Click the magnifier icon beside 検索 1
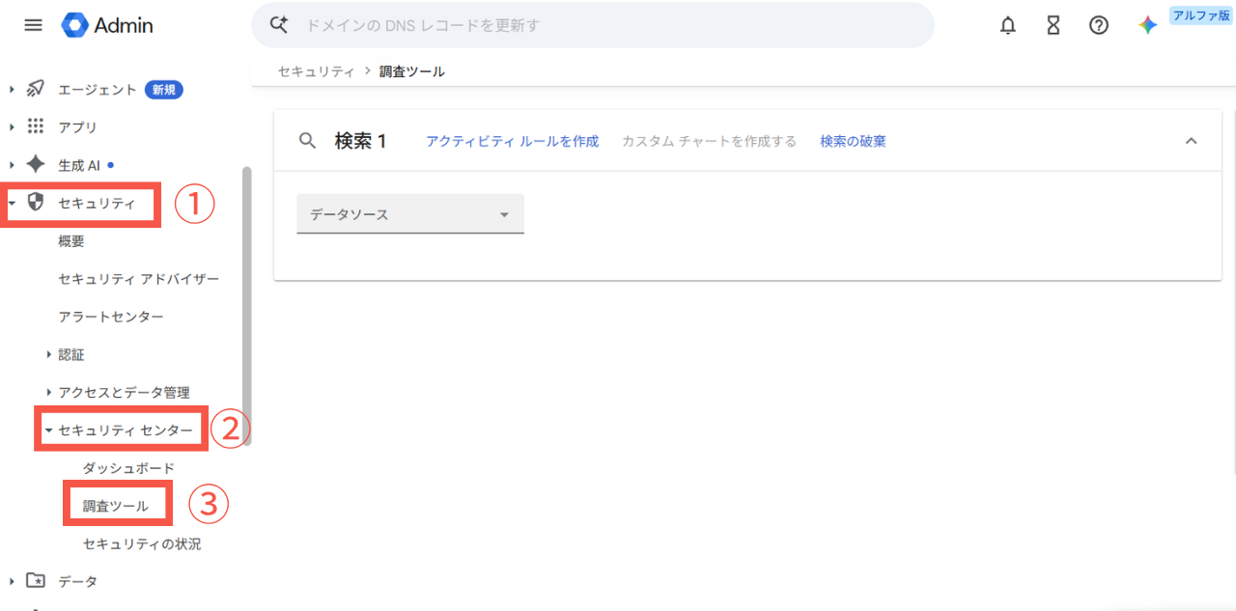The width and height of the screenshot is (1236, 611). pos(308,141)
